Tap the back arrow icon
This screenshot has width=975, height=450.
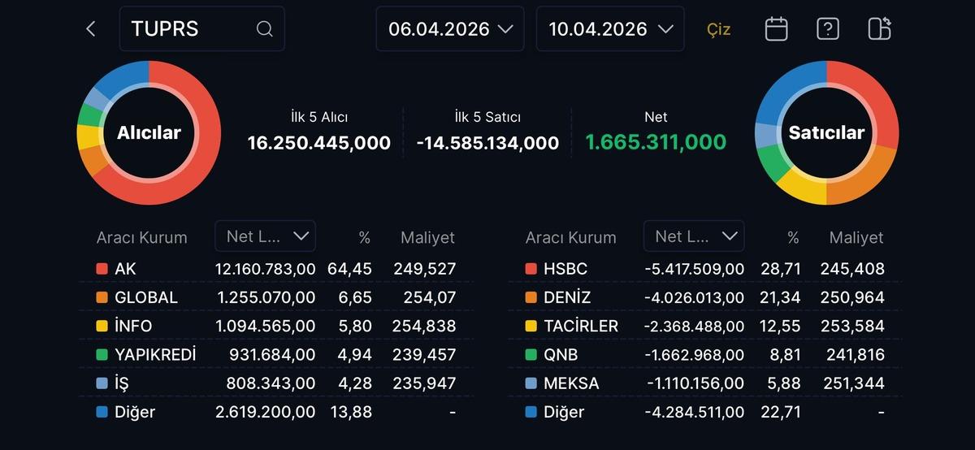coord(91,29)
